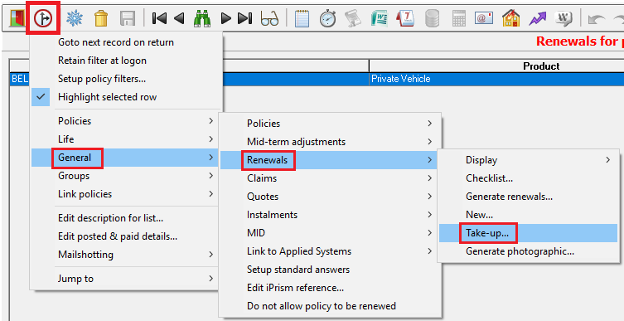This screenshot has width=624, height=321.
Task: Click the grey scroll document icon
Action: click(352, 18)
